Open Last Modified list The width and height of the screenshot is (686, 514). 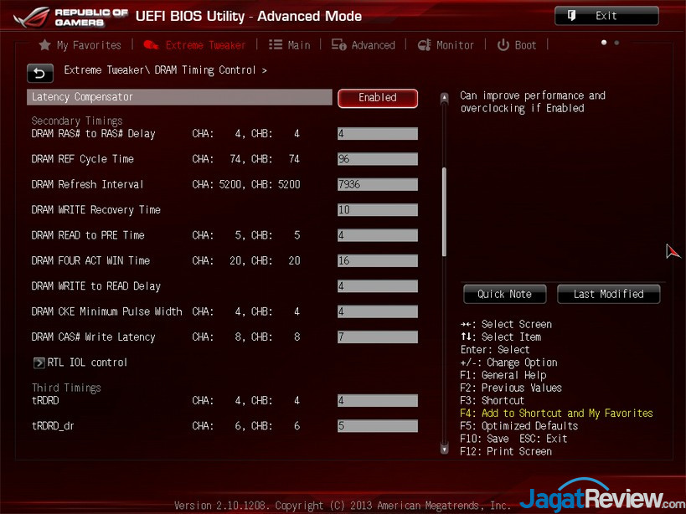609,294
